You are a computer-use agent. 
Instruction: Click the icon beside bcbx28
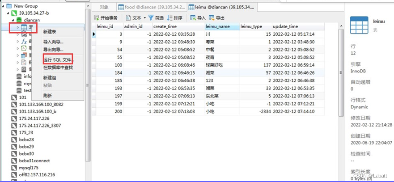tap(14, 140)
